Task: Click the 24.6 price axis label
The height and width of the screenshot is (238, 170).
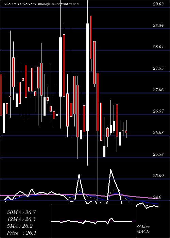Action: [157, 197]
